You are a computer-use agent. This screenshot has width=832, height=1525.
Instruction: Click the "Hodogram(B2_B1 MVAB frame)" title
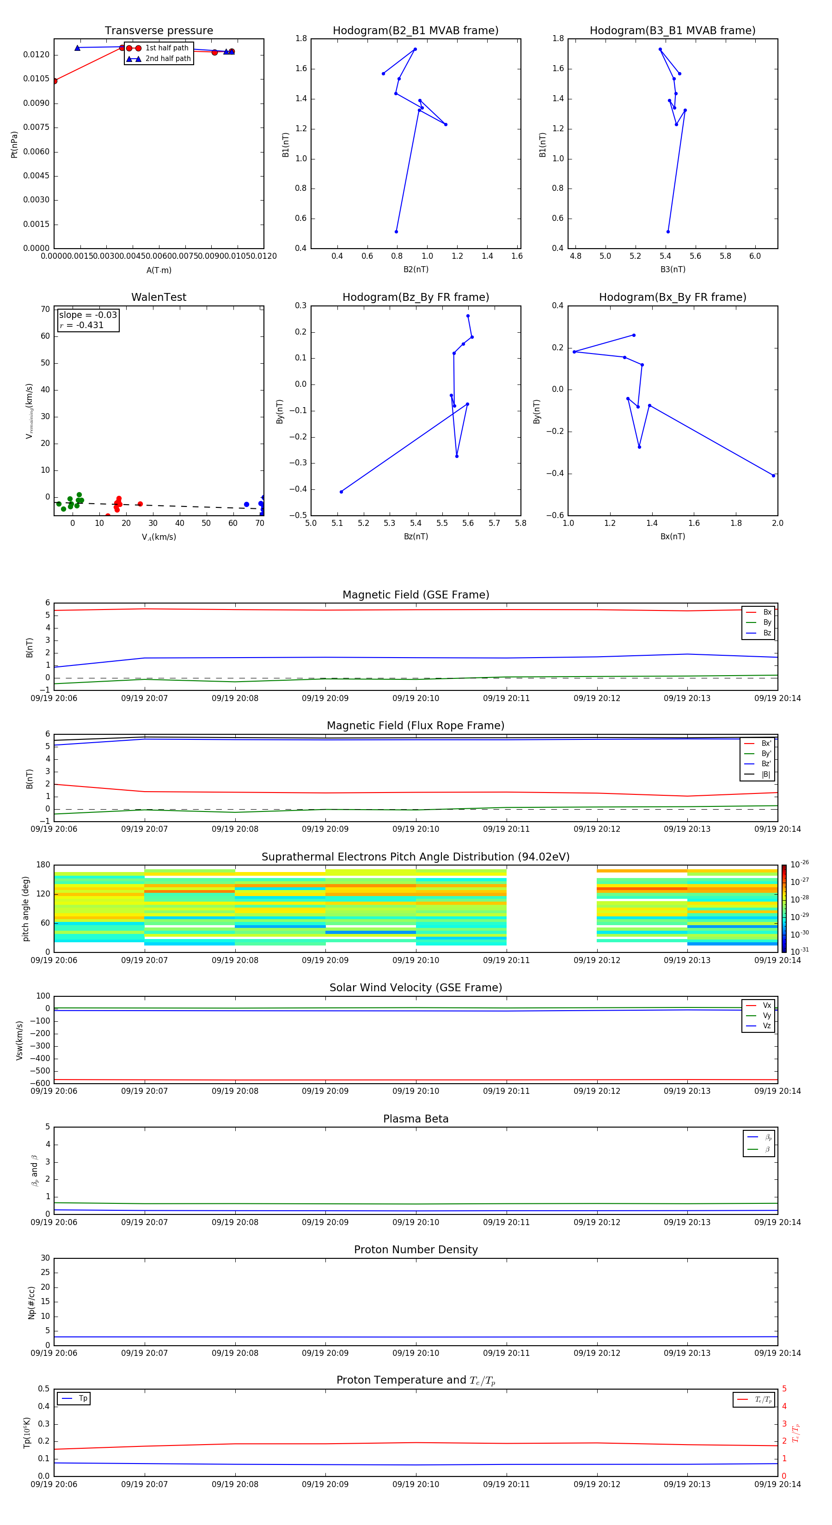416,31
